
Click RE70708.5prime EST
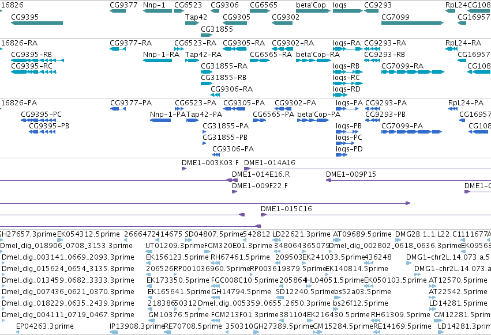tap(167, 332)
